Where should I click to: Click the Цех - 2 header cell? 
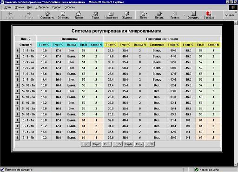tap(26, 39)
